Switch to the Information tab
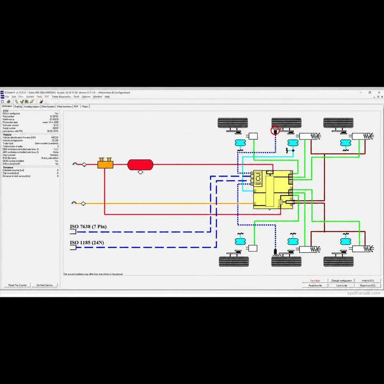Screen dimensions: 384x384 click(x=7, y=106)
